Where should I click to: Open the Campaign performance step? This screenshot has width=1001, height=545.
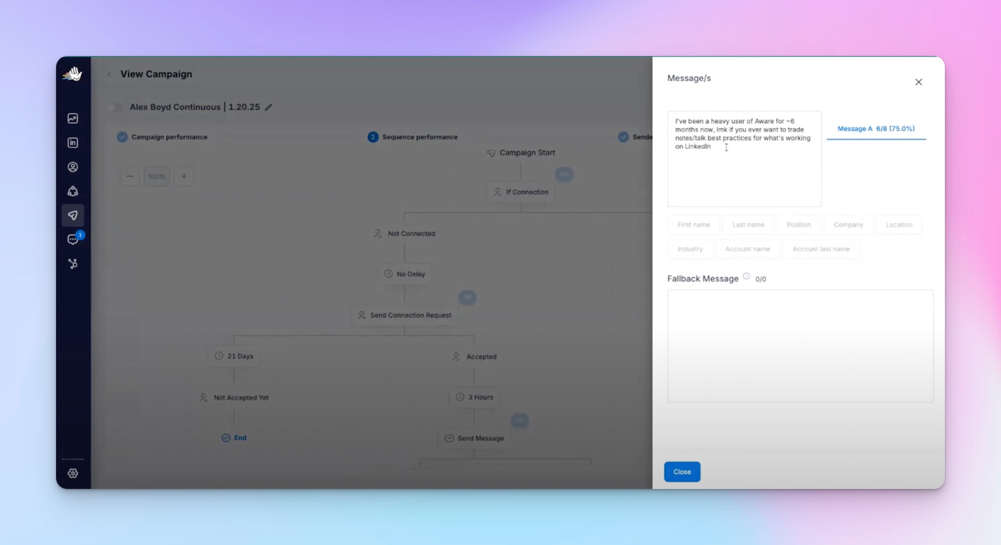tap(162, 137)
